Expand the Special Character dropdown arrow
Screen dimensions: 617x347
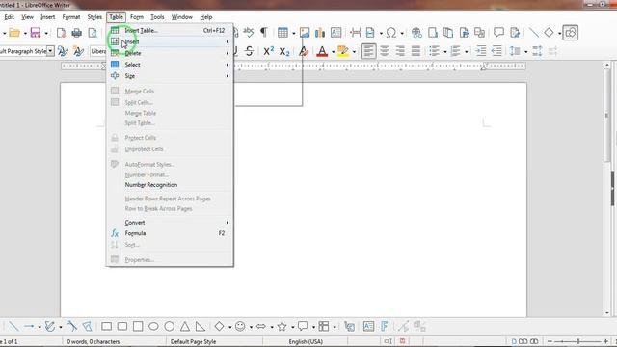(402, 33)
